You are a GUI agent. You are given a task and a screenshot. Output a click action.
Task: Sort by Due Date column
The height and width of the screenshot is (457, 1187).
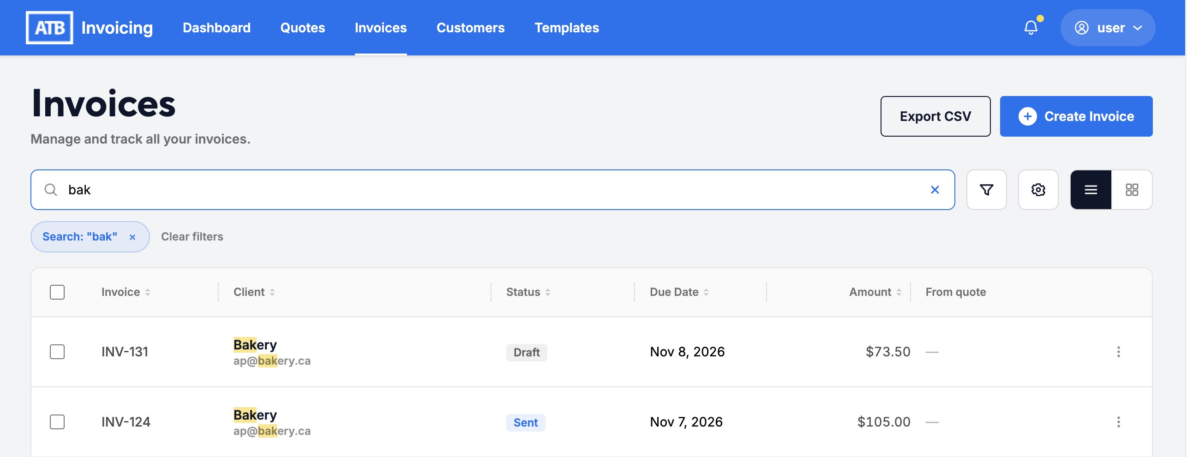point(679,292)
